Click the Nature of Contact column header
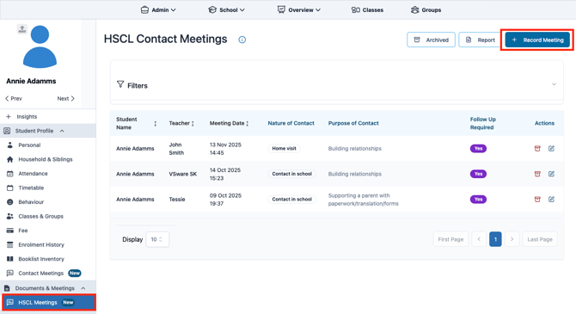 [291, 124]
